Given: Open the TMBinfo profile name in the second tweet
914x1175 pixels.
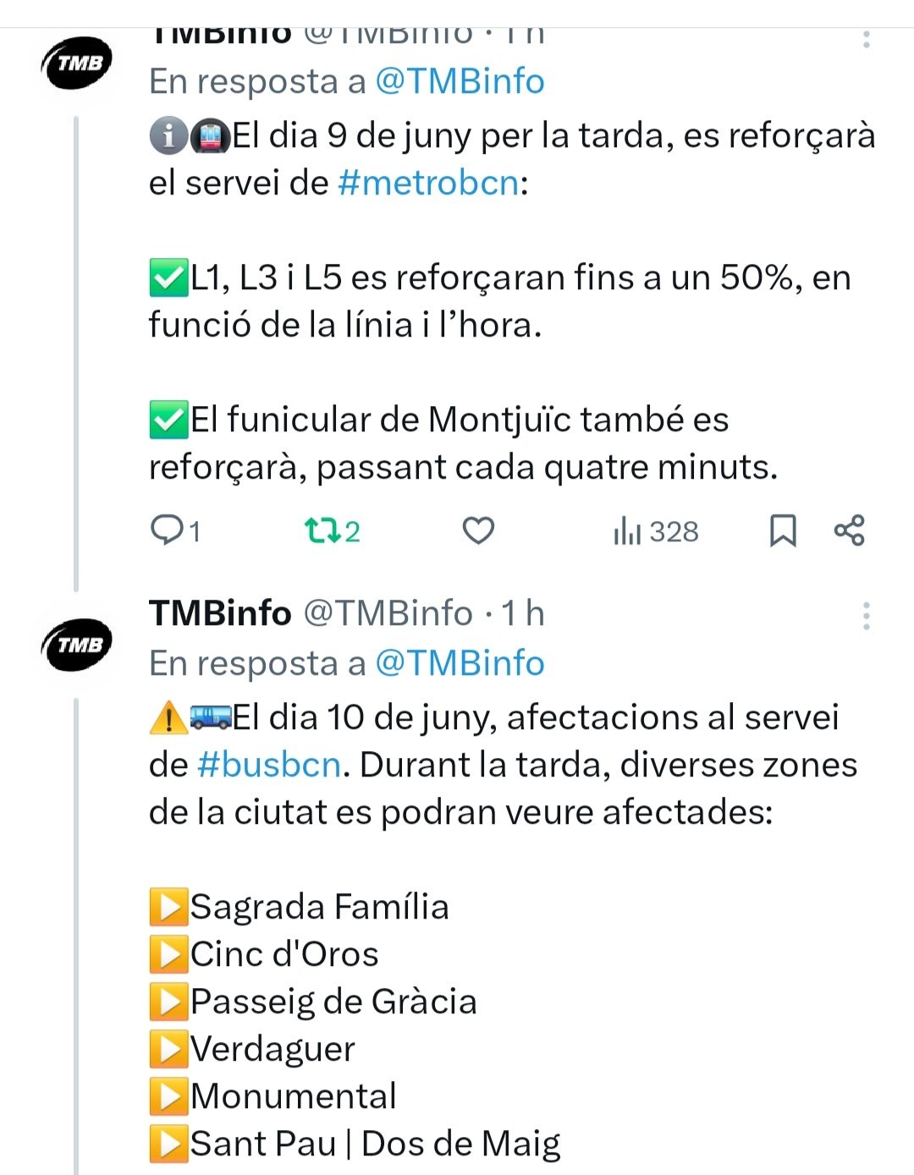Looking at the screenshot, I should point(220,613).
